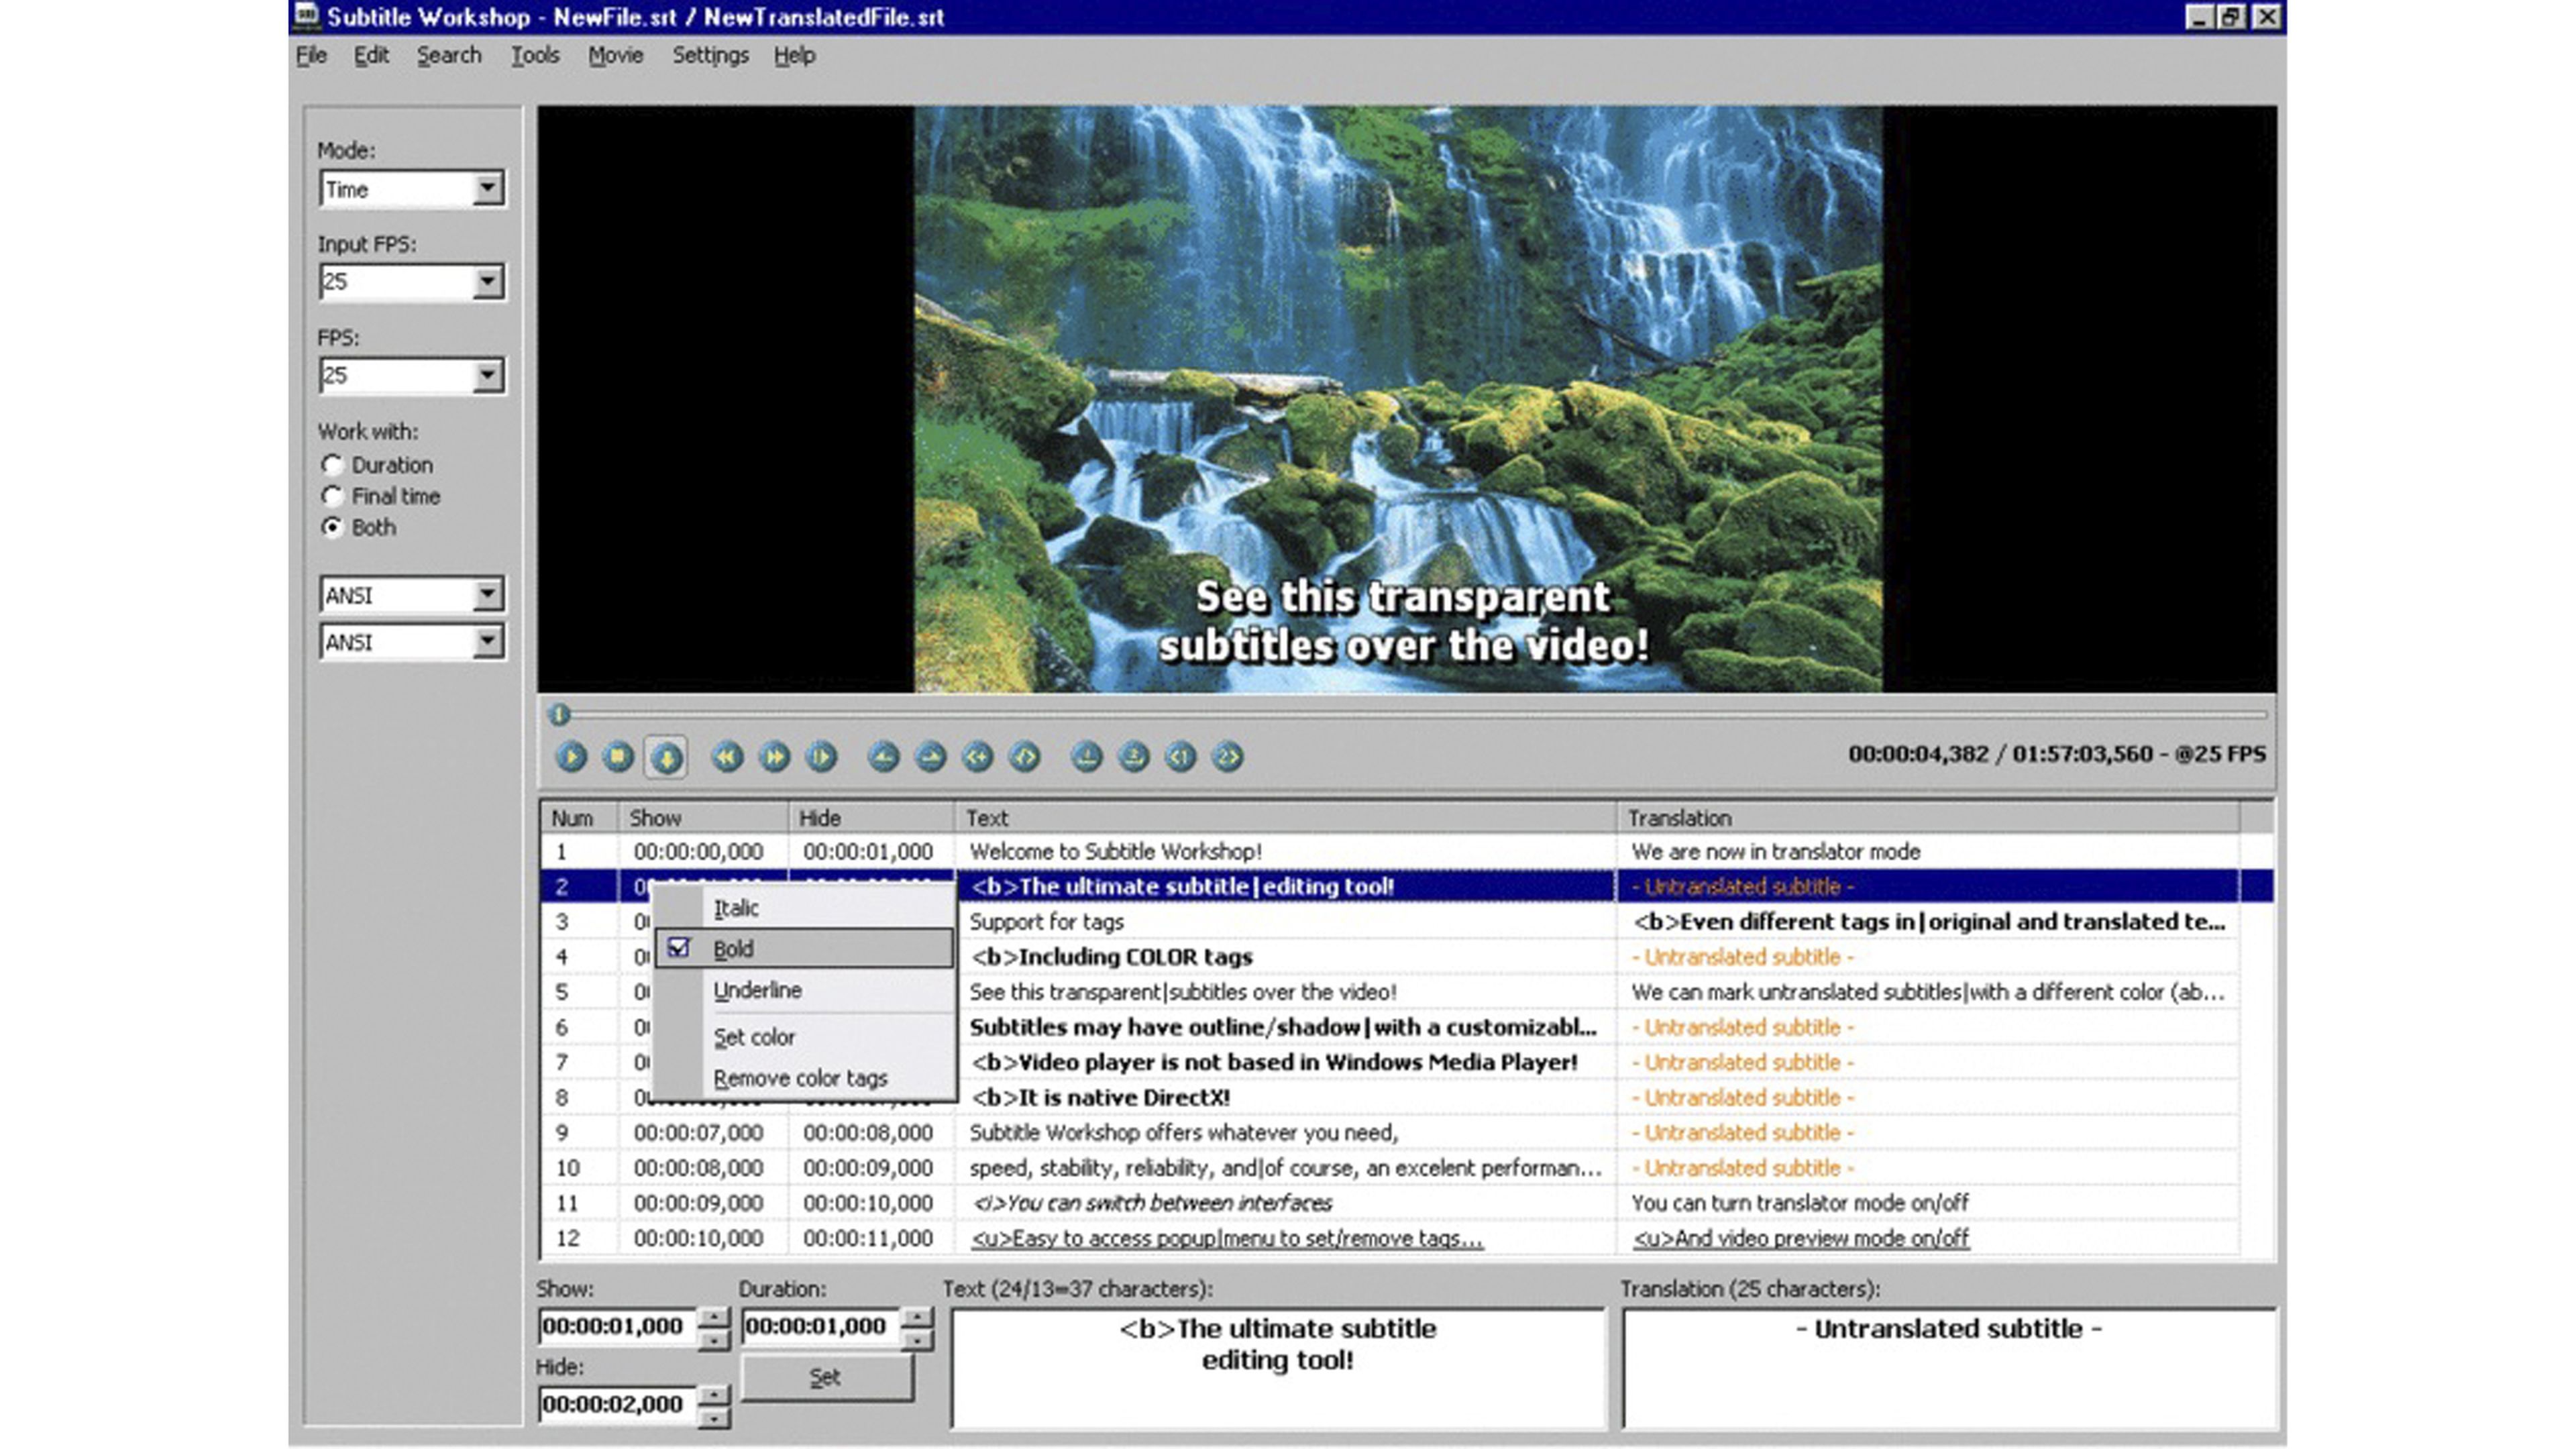2576x1449 pixels.
Task: Click the Show time input field
Action: (x=617, y=1327)
